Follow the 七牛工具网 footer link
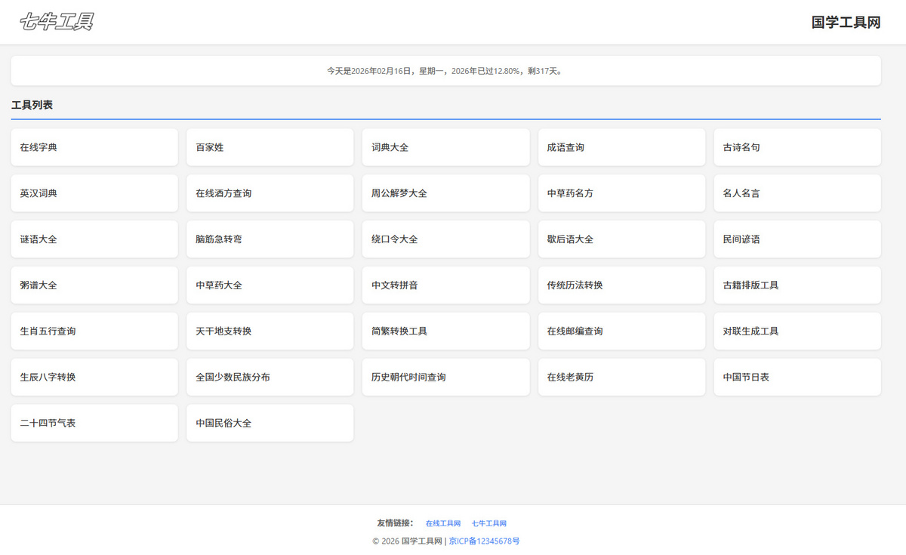This screenshot has width=906, height=555. [489, 523]
